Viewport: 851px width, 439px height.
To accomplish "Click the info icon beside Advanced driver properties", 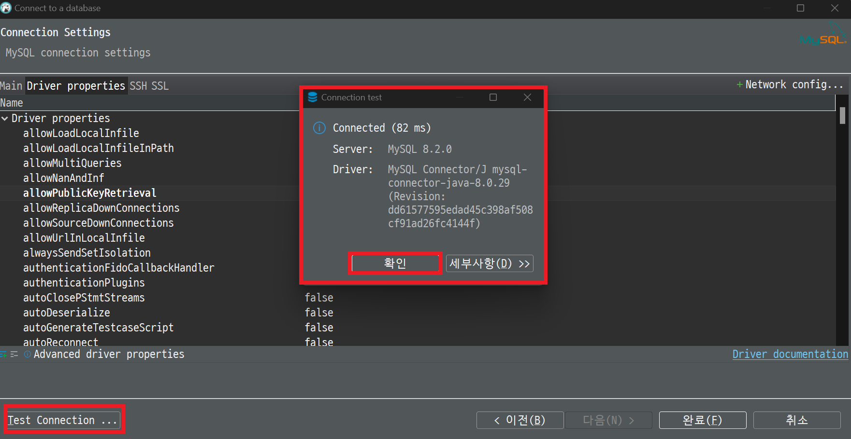I will click(x=28, y=354).
